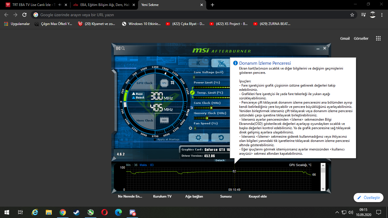Screen dimensions: 388x218
Task: Open Microsoft Edge from taskbar
Action: coord(118,212)
